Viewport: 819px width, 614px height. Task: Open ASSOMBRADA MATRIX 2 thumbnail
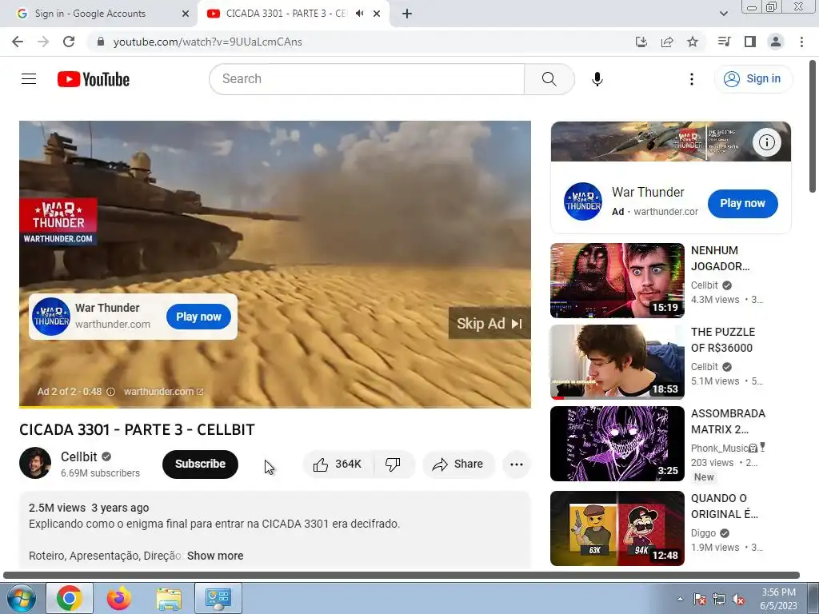click(x=617, y=443)
